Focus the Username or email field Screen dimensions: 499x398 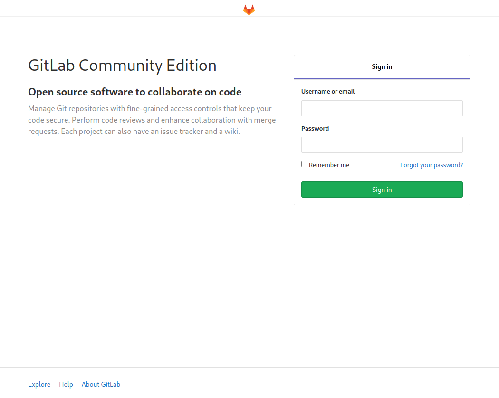382,108
